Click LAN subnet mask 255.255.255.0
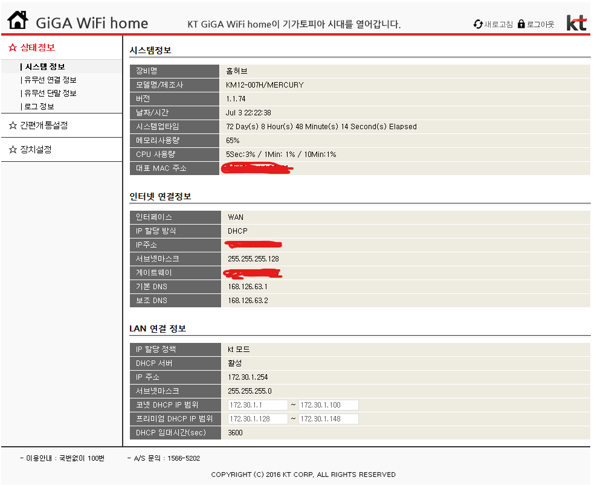Viewport: 609px width, 486px height. [x=250, y=391]
